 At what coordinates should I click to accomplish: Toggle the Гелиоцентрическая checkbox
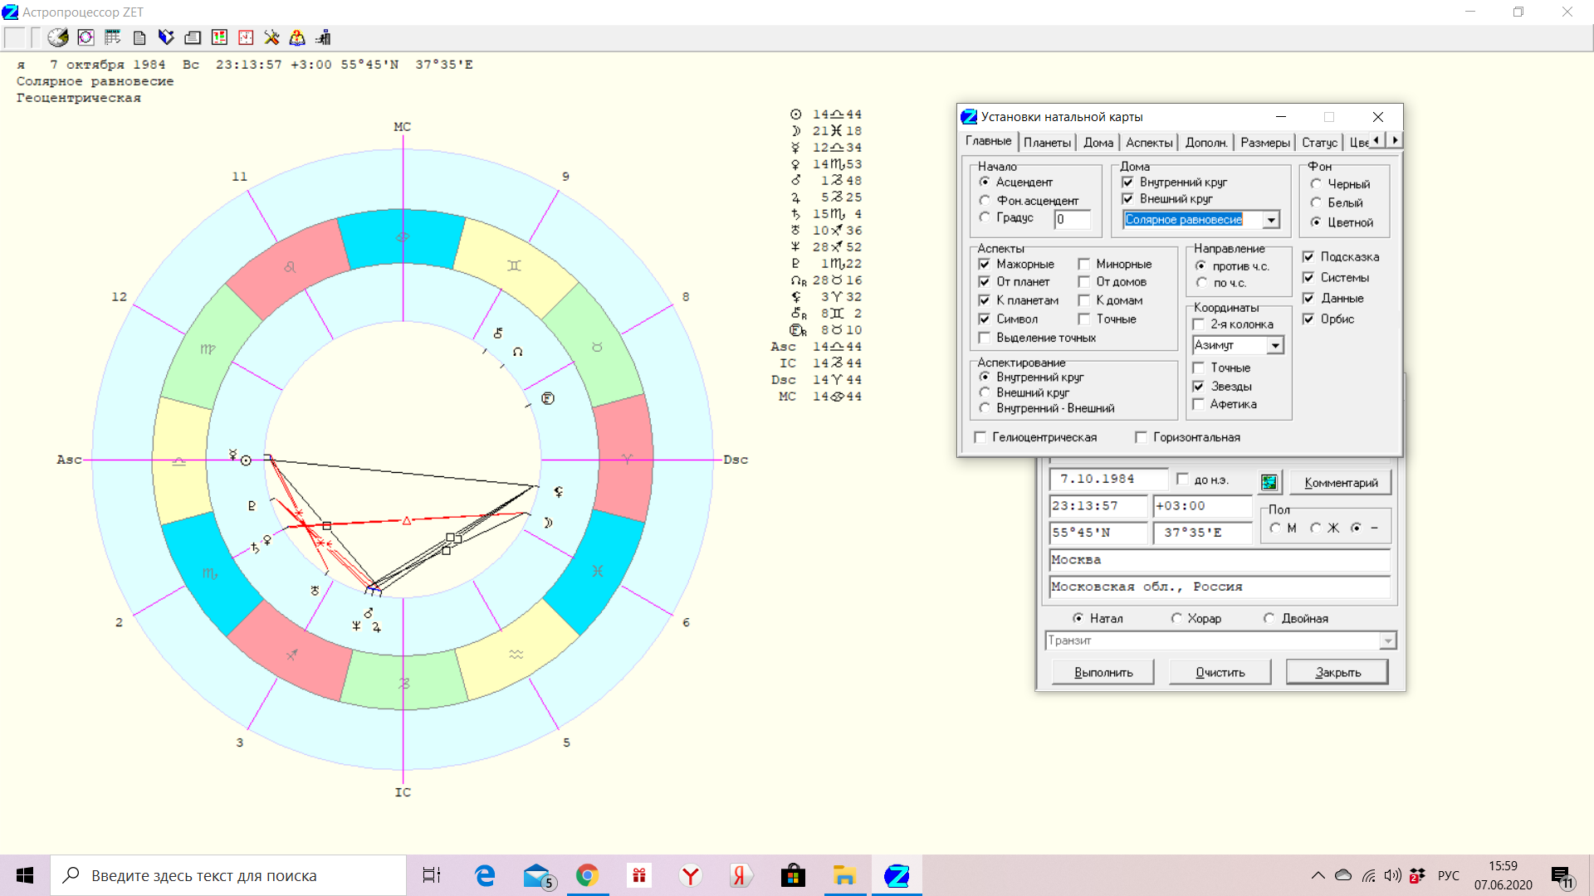980,437
